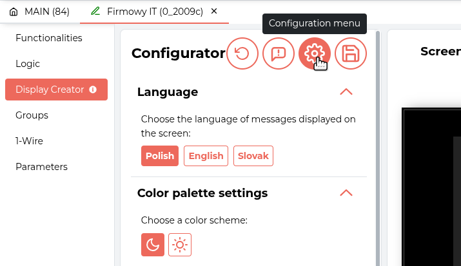Open Functionalities in the sidebar
Screen dimensions: 461x266
pyautogui.click(x=49, y=38)
